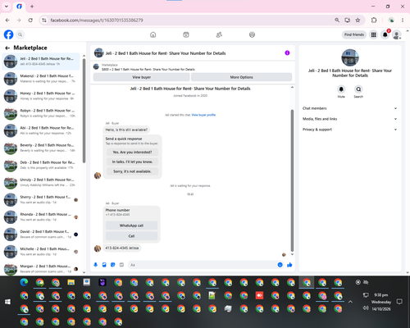Open the emoji picker icon
Image resolution: width=410 pixels, height=328 pixels.
[280, 265]
